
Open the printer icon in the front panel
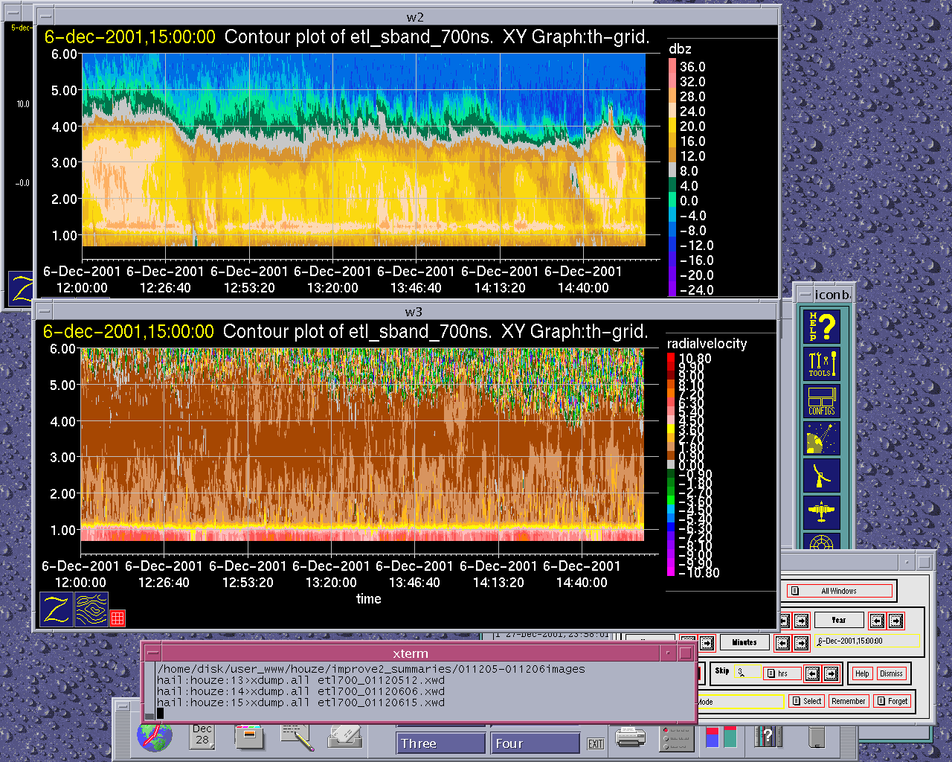tap(631, 737)
